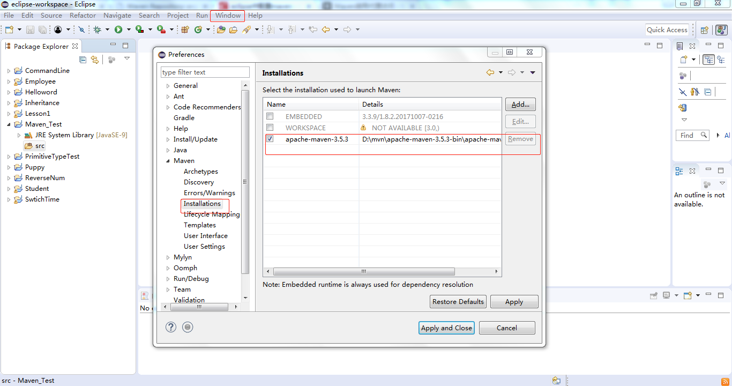Click the yellow Back navigation arrow in toolbar

coord(326,29)
